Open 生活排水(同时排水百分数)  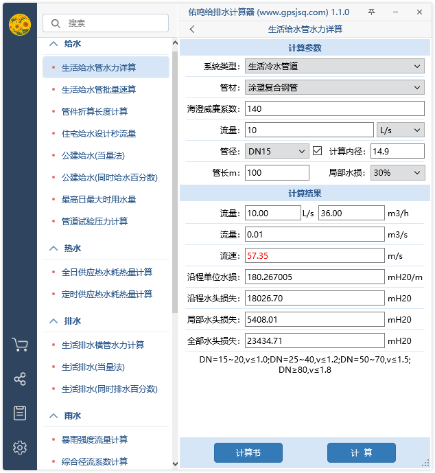(x=110, y=389)
